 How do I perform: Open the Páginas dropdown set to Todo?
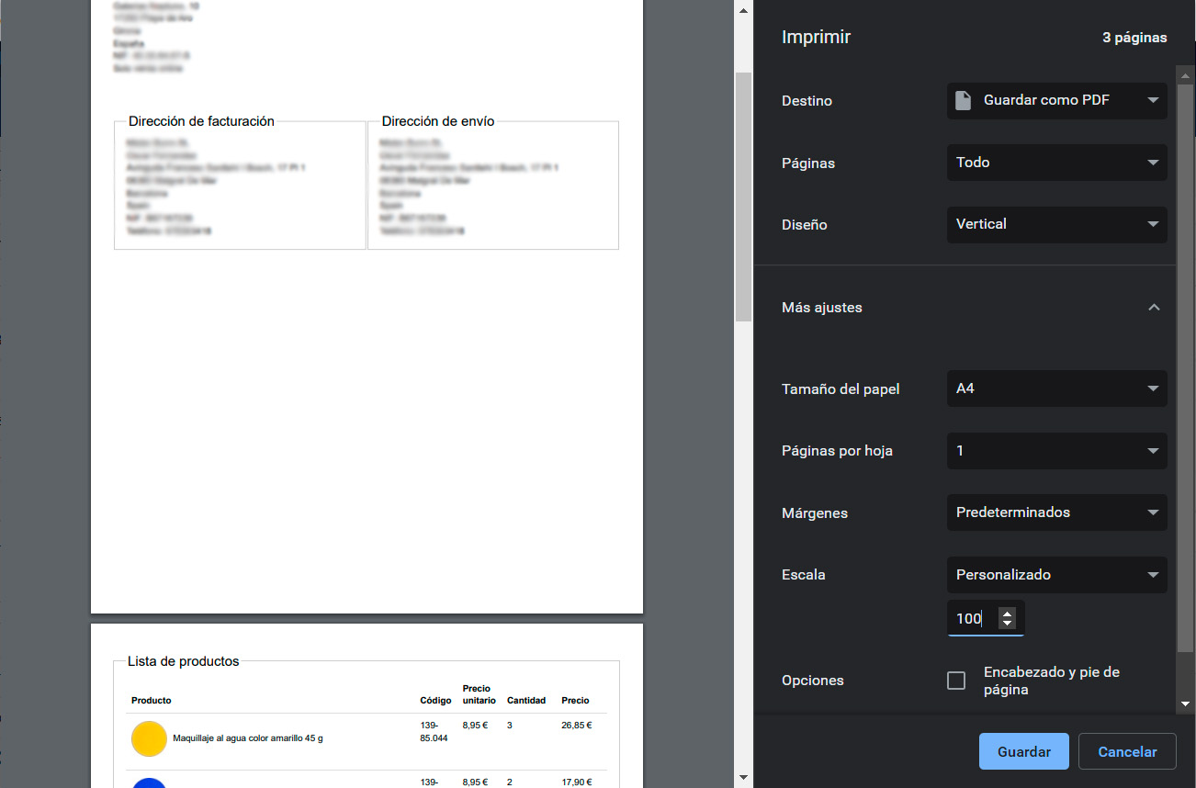coord(1056,163)
